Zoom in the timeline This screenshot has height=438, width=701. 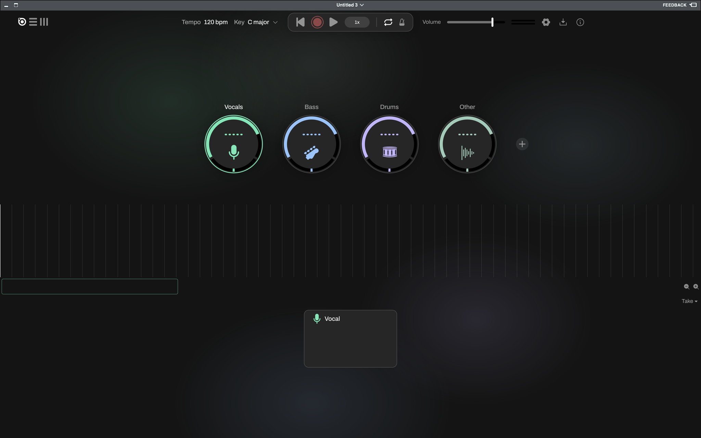696,287
